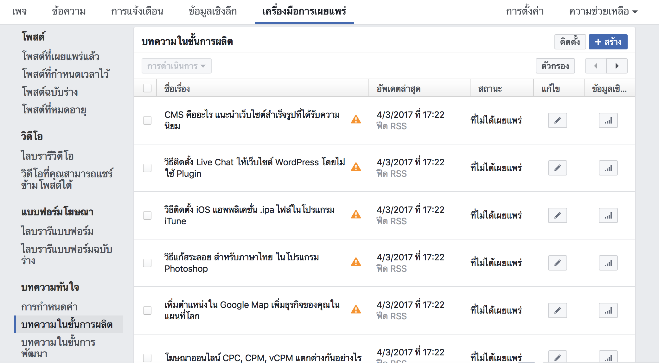Open the ตัวกรอง filter button

(555, 66)
